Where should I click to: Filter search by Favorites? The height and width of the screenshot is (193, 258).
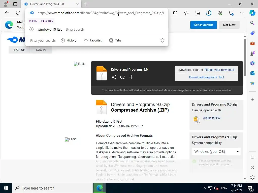pyautogui.click(x=93, y=40)
